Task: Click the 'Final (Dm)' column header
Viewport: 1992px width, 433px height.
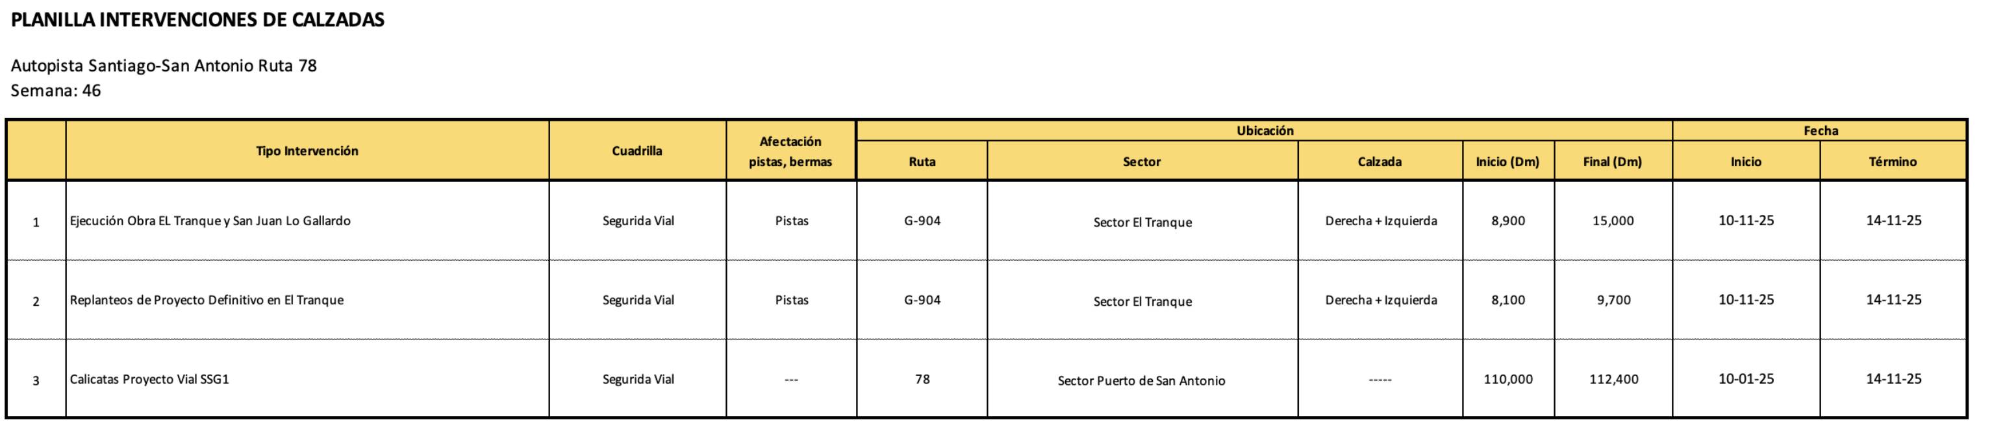Action: [1612, 162]
